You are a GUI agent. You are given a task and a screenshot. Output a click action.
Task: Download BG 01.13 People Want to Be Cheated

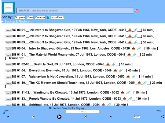(124, 99)
